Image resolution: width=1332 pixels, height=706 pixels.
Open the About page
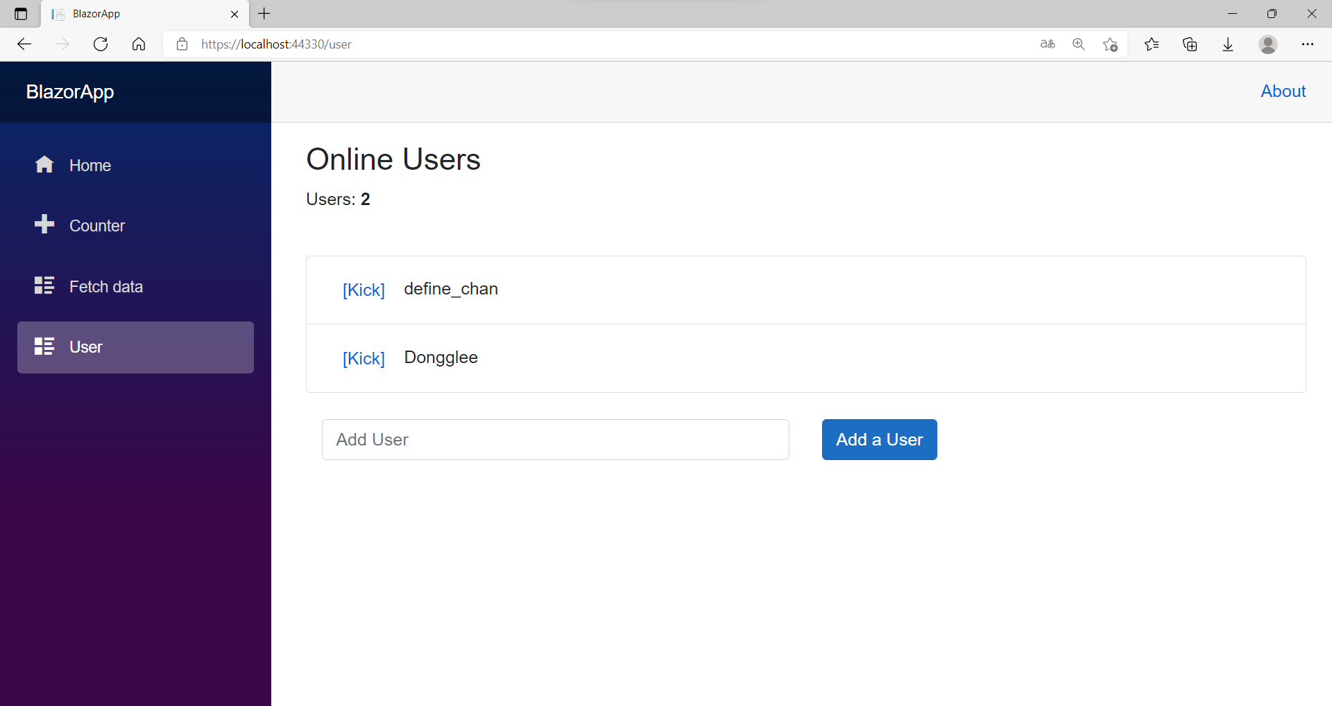[1283, 91]
